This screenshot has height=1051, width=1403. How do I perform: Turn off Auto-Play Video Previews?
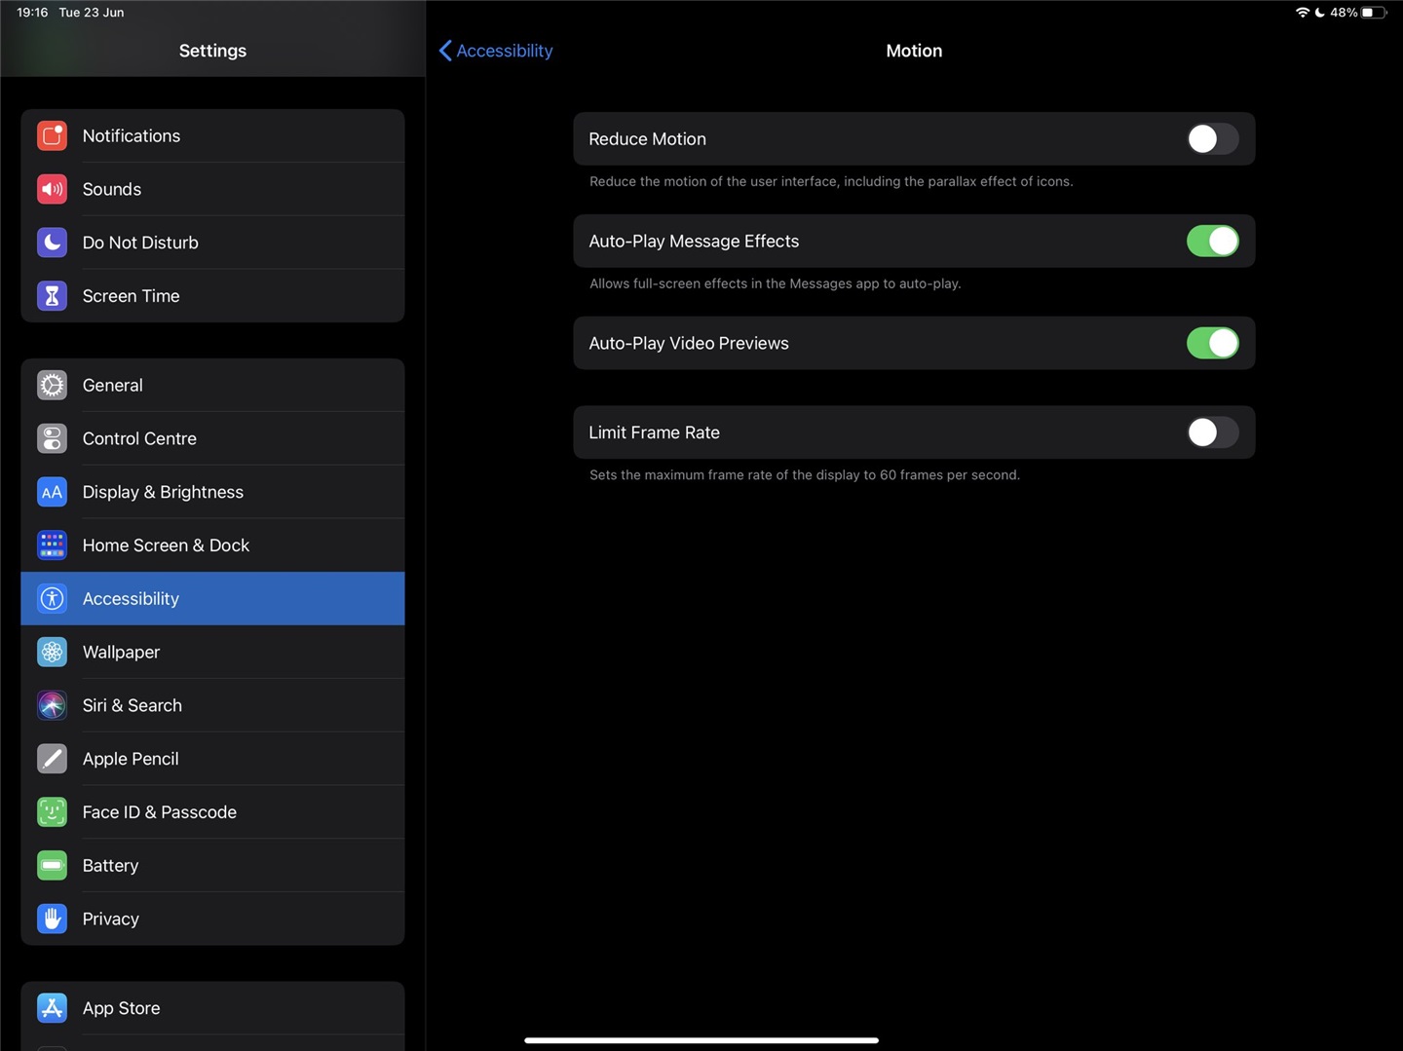1211,343
